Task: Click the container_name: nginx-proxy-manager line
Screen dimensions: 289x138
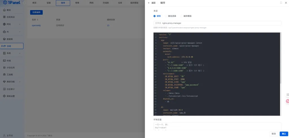Action: tap(181, 46)
